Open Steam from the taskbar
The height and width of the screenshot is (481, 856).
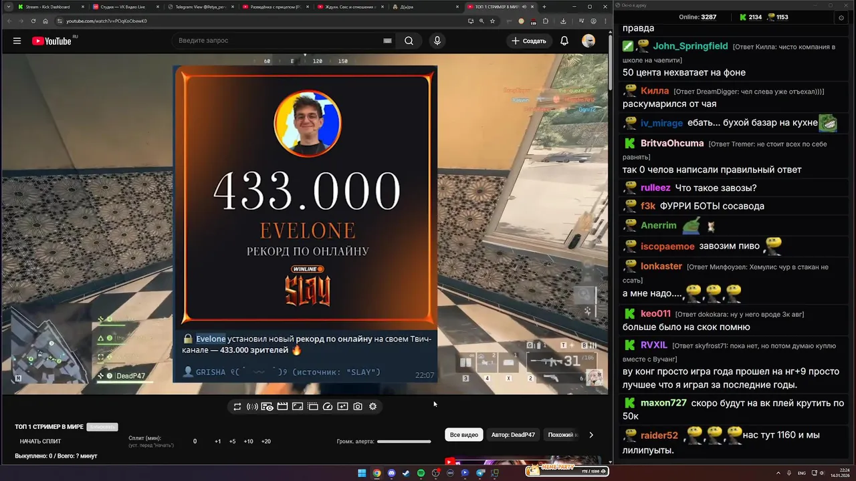(406, 473)
